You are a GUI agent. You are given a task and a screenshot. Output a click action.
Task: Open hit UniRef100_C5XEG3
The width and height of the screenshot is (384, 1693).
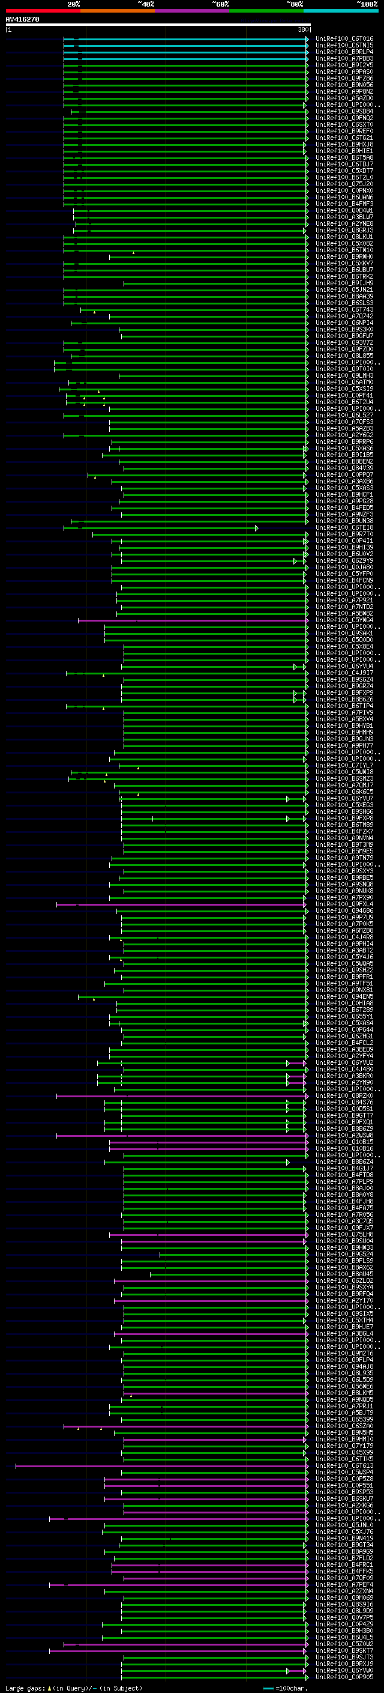tap(344, 805)
